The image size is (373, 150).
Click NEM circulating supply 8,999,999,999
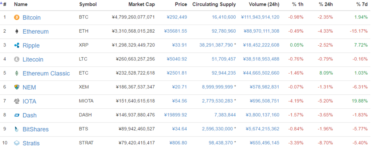pos(217,87)
